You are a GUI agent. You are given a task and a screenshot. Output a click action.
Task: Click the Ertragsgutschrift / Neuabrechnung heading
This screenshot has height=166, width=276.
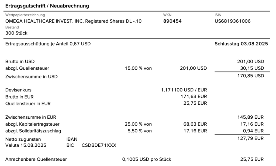47,6
